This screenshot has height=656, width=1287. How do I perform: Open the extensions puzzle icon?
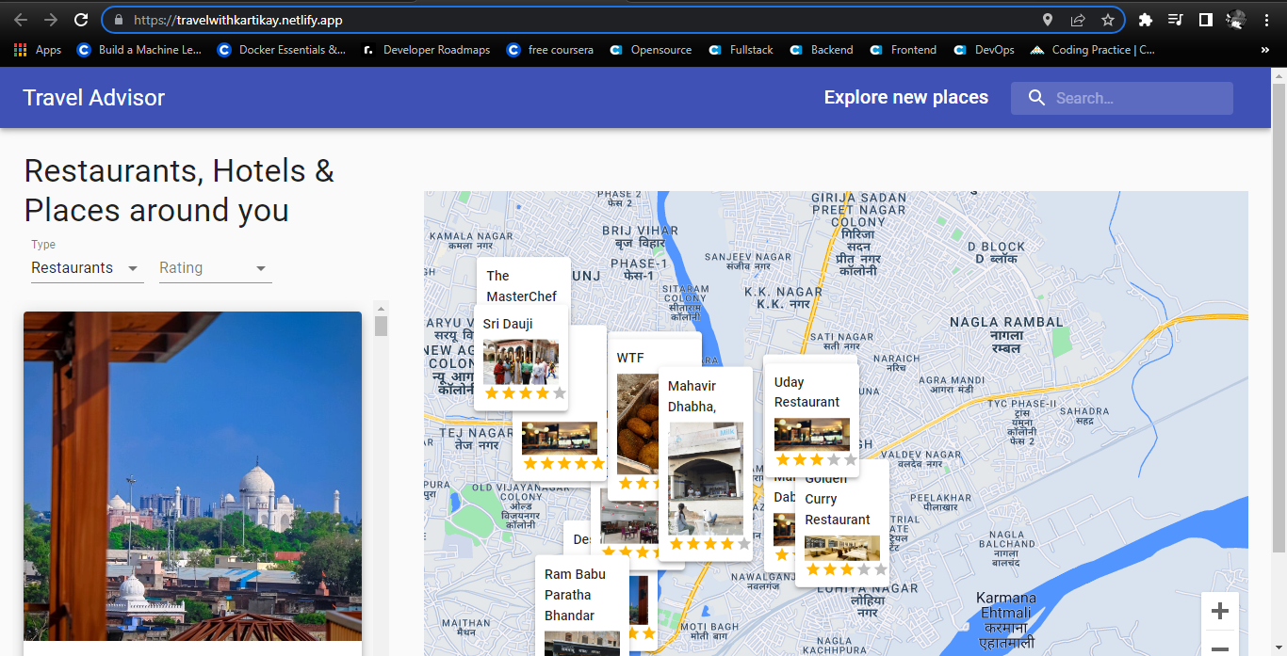point(1146,19)
